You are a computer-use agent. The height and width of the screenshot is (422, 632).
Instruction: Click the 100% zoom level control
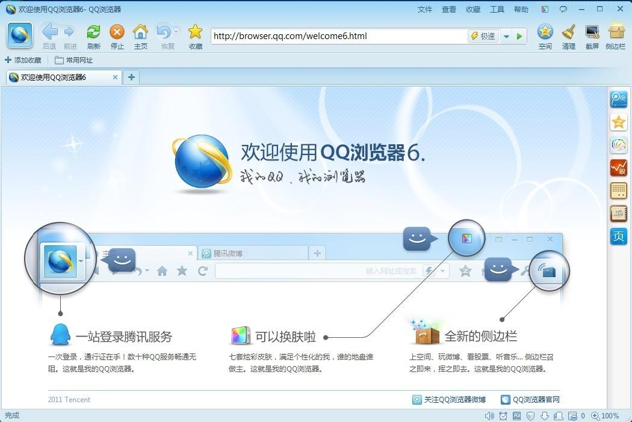605,415
